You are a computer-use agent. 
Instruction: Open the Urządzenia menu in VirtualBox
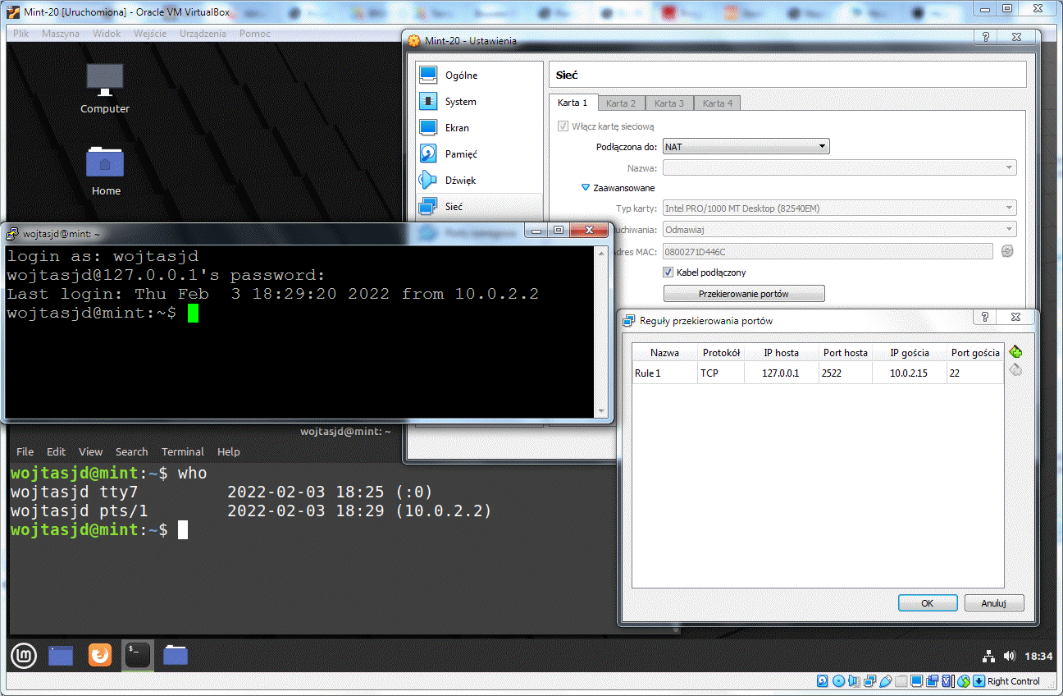[x=203, y=34]
